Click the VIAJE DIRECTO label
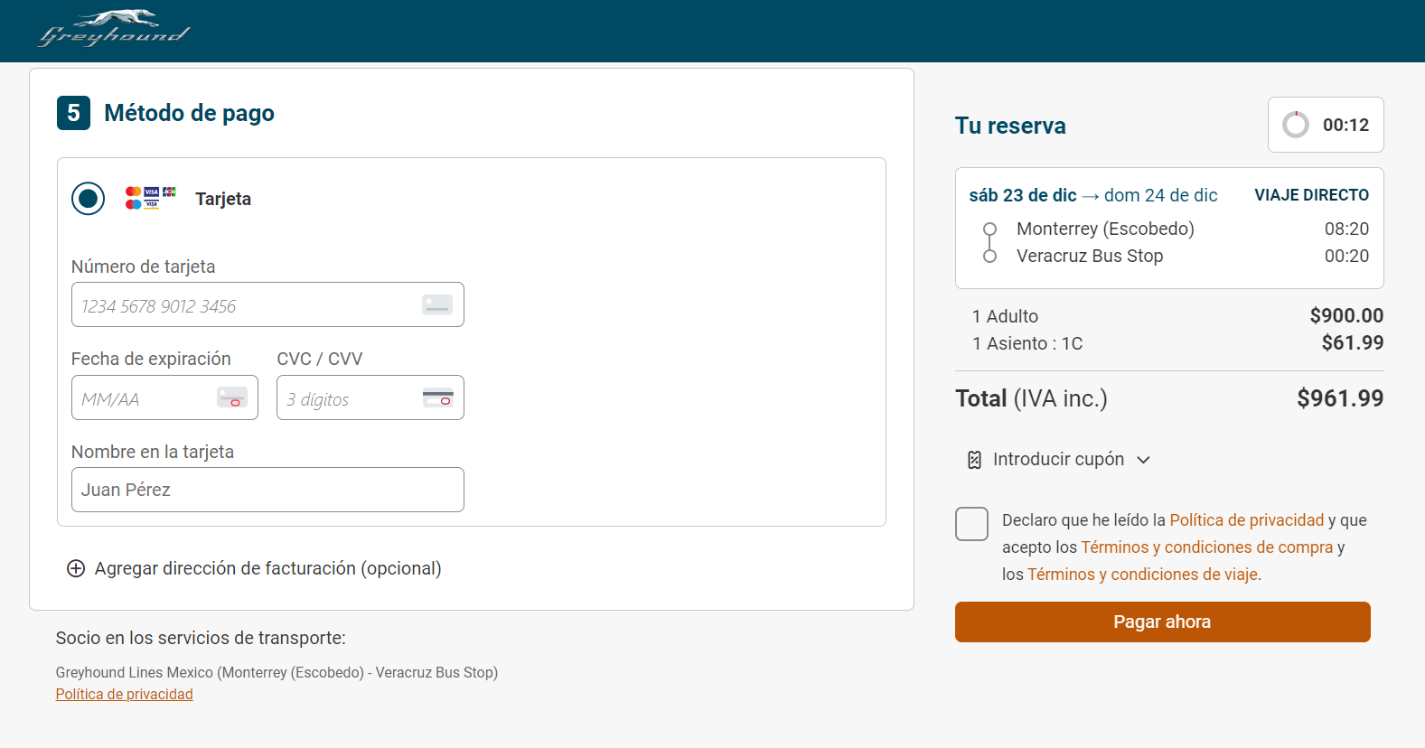1425x748 pixels. [1311, 195]
